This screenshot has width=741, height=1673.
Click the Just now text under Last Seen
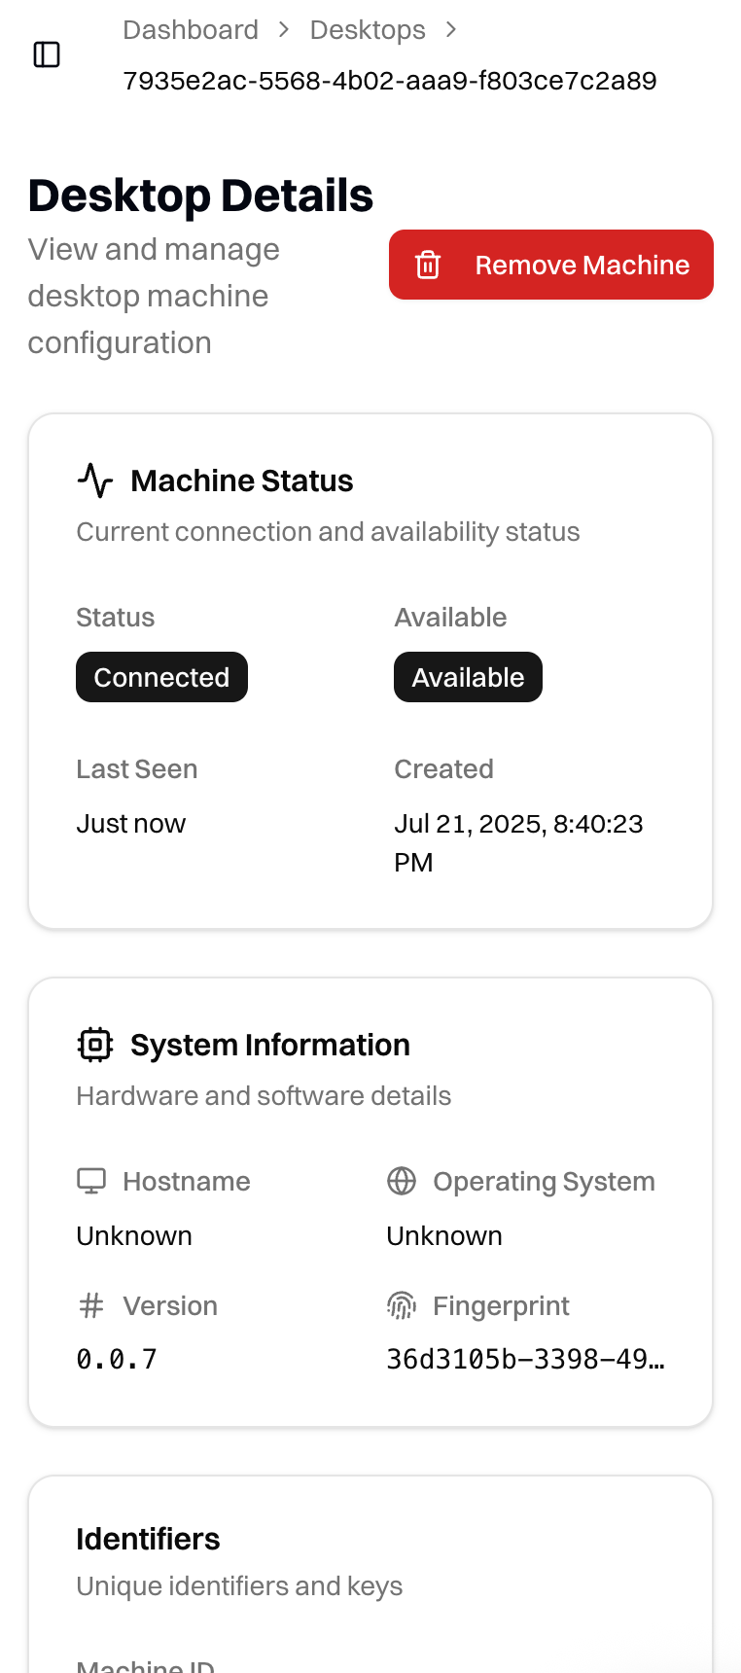point(130,823)
